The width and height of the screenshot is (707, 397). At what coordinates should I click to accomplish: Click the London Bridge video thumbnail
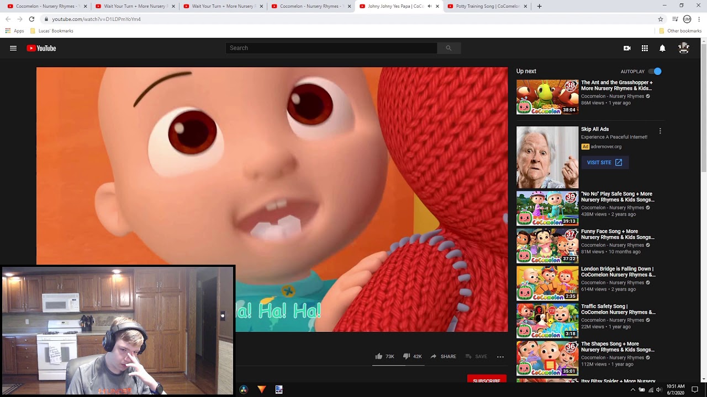[x=547, y=283]
